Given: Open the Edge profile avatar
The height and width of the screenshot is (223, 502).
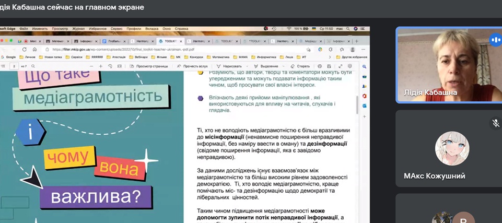Looking at the screenshot, I should point(353,50).
